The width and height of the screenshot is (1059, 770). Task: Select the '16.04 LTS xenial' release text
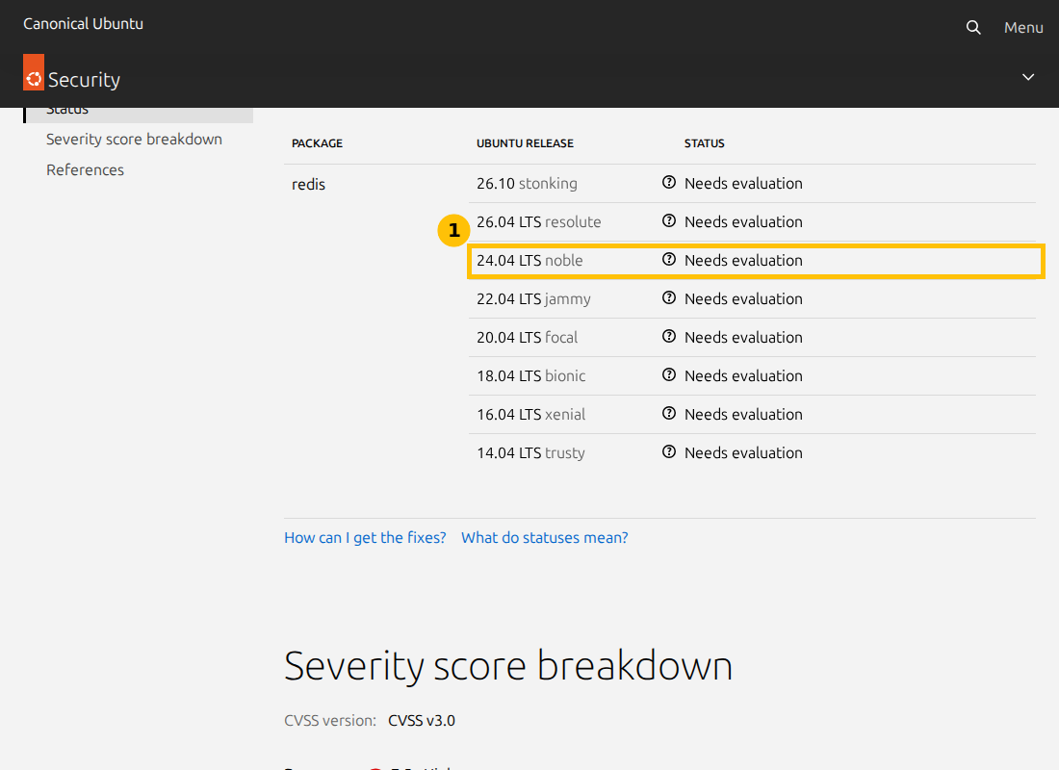pos(530,415)
